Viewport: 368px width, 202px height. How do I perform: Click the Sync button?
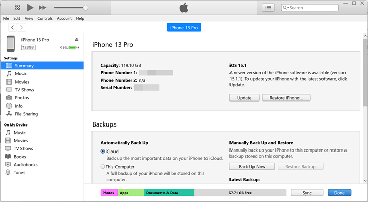point(307,193)
